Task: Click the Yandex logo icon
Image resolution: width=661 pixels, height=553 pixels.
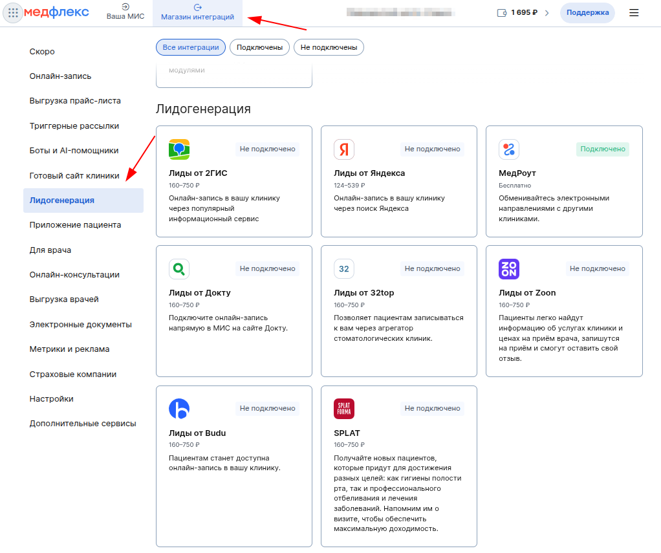Action: pyautogui.click(x=344, y=149)
